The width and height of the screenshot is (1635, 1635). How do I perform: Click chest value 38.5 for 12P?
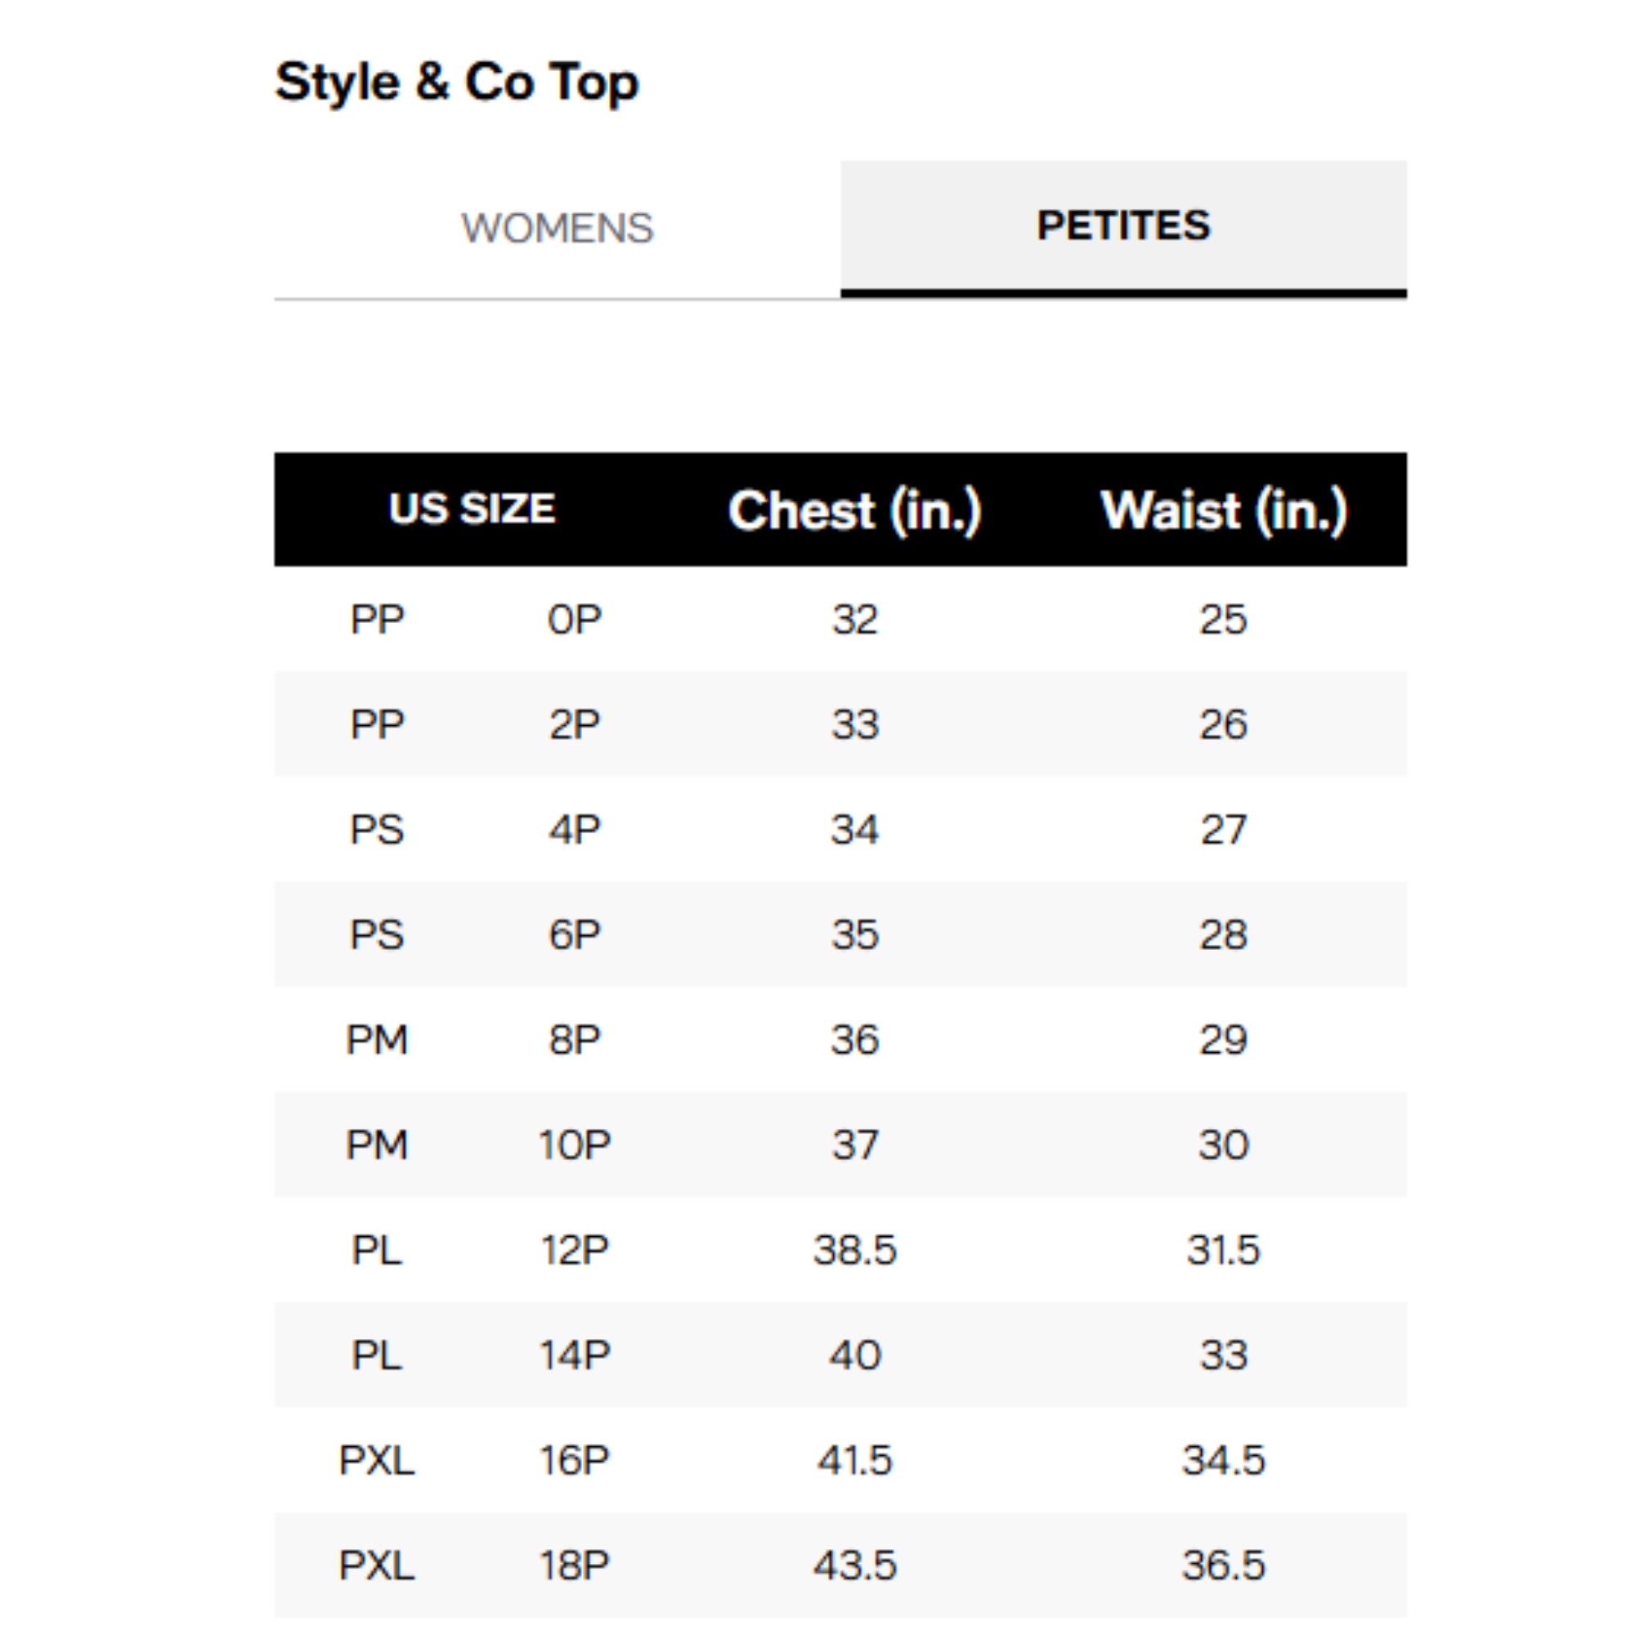[854, 1250]
